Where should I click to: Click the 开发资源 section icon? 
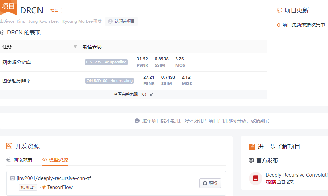coord(9,146)
